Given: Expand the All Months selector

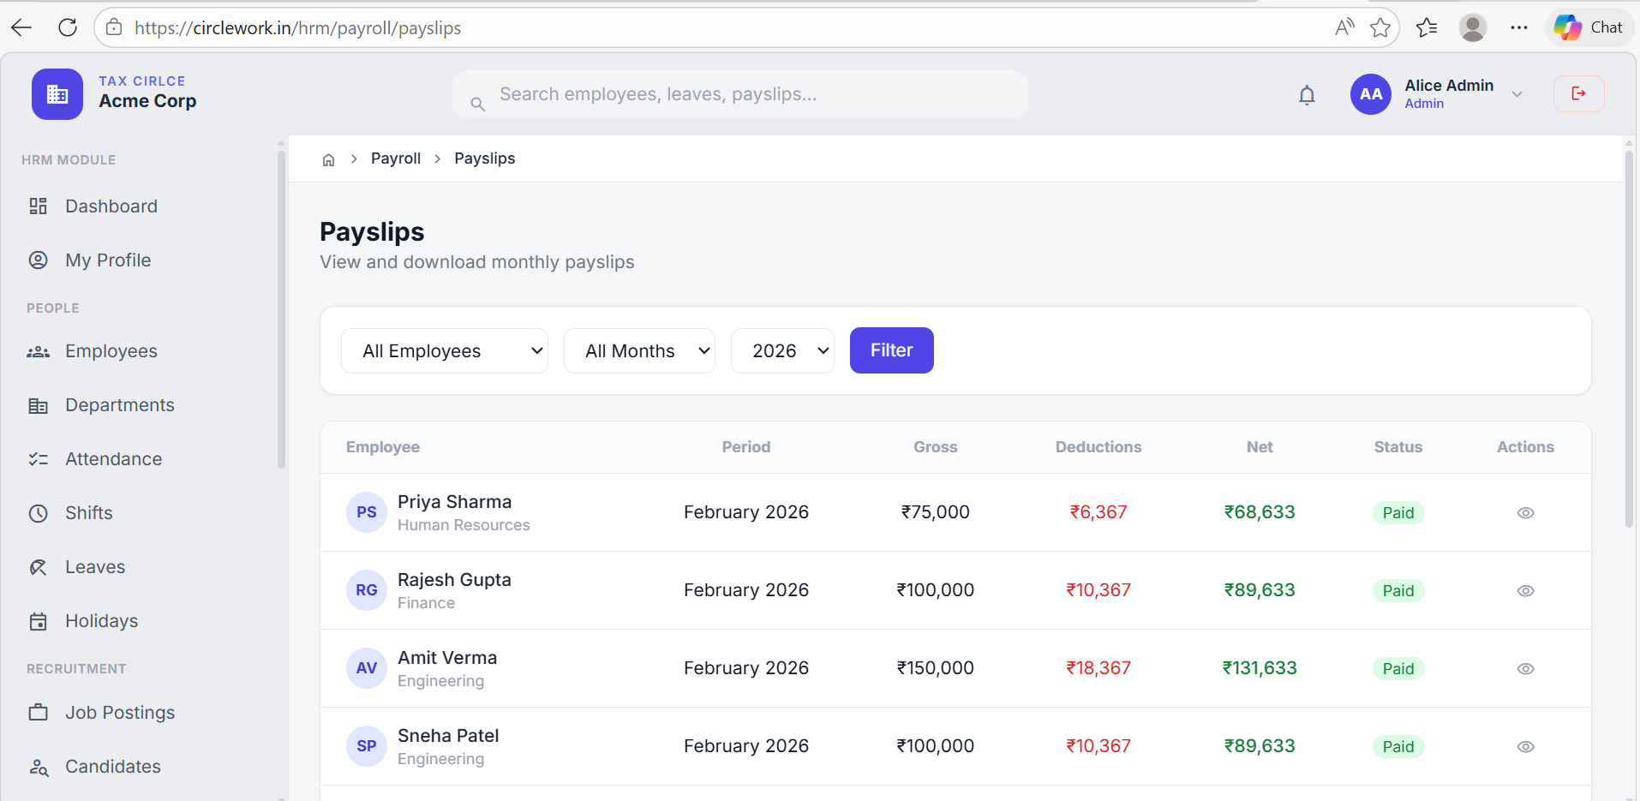Looking at the screenshot, I should tap(639, 350).
